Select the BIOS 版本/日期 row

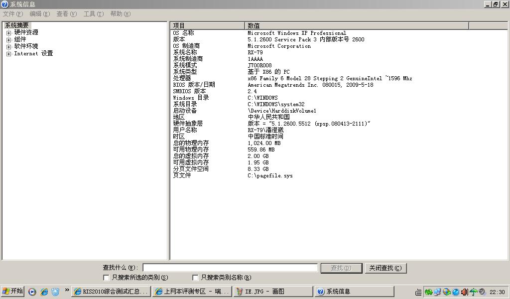[x=338, y=85]
